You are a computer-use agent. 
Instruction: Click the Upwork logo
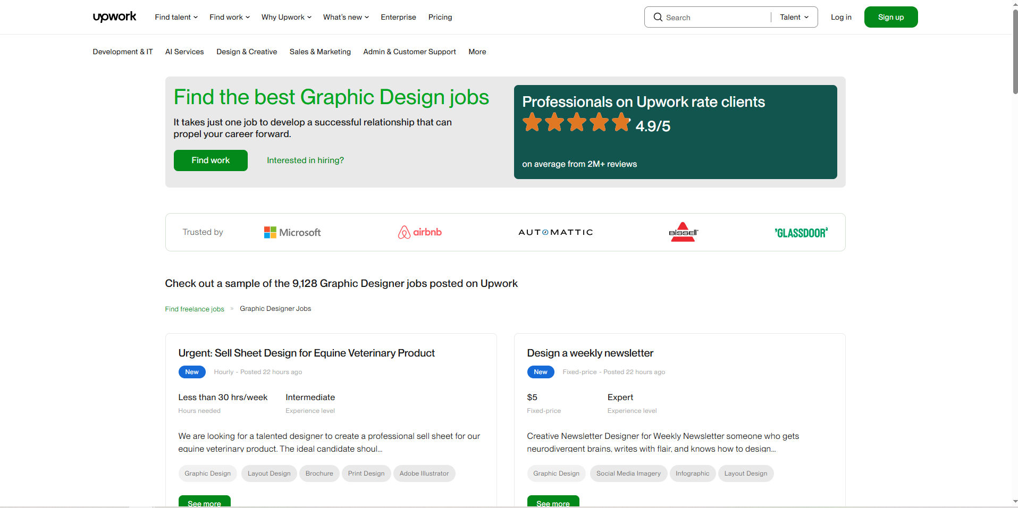tap(114, 16)
